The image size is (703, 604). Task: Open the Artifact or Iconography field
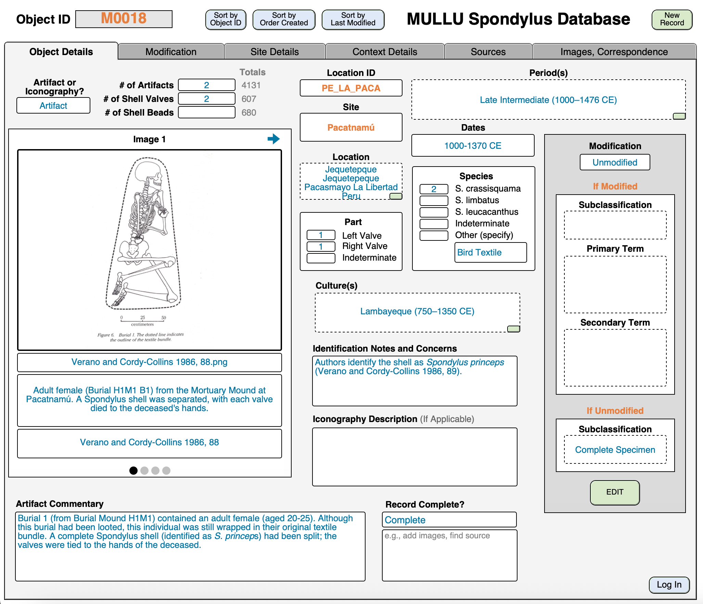(53, 106)
